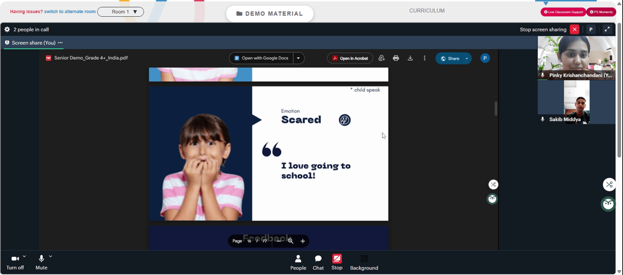Mute the microphone
The width and height of the screenshot is (623, 275).
click(41, 263)
